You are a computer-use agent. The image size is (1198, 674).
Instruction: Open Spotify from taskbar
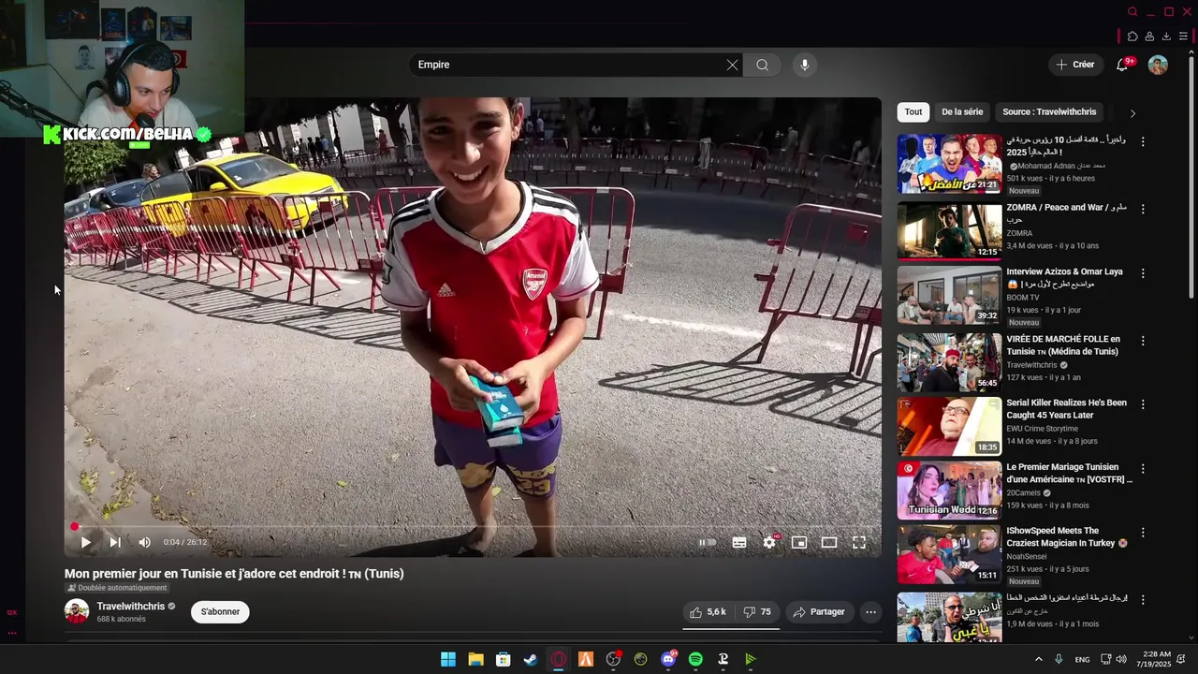[695, 659]
